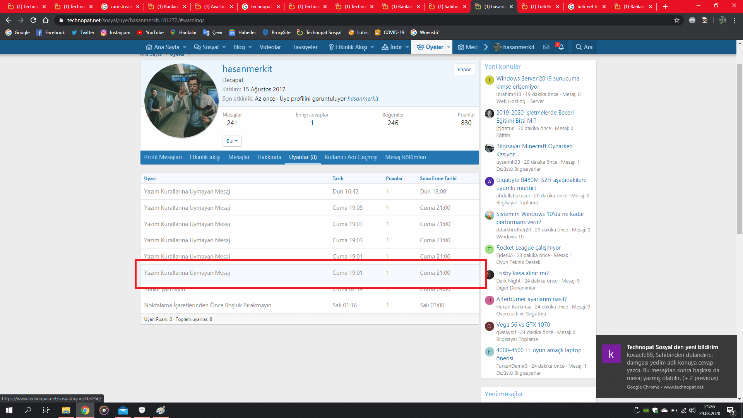Switch to Profil Mesajları tab
Image resolution: width=743 pixels, height=418 pixels.
[x=163, y=157]
